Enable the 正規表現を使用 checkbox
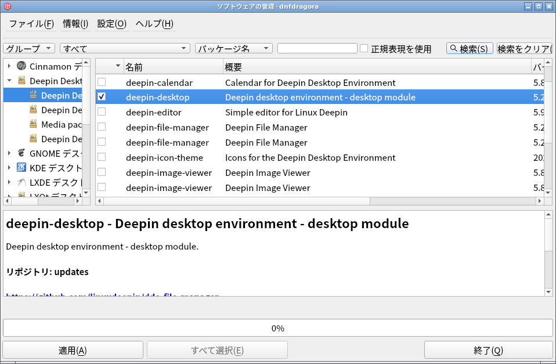556x364 pixels. click(364, 48)
